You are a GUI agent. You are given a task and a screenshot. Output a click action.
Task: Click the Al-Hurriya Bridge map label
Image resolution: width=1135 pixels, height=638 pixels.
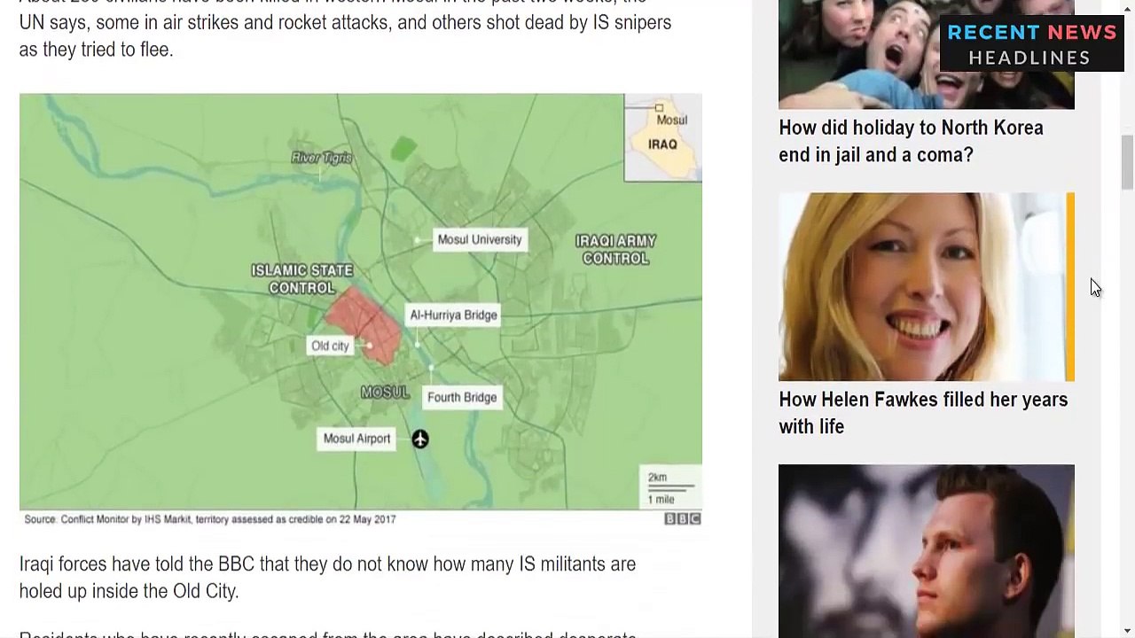click(x=453, y=315)
